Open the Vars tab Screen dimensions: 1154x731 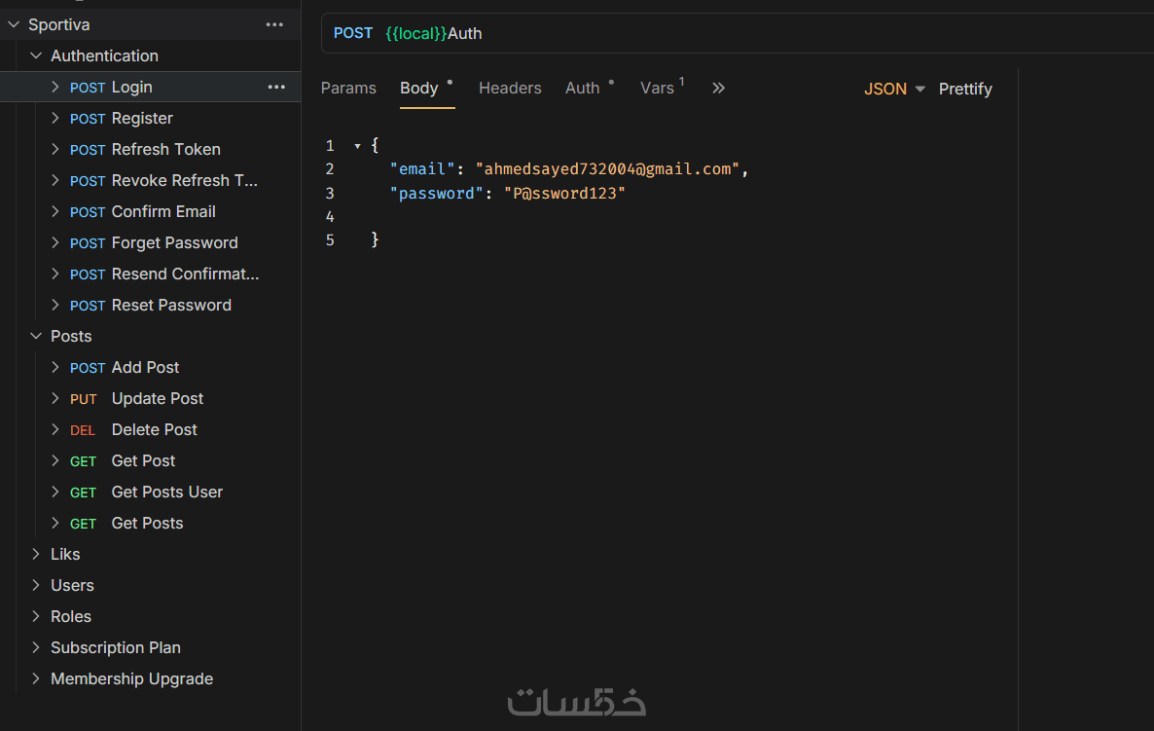(657, 88)
